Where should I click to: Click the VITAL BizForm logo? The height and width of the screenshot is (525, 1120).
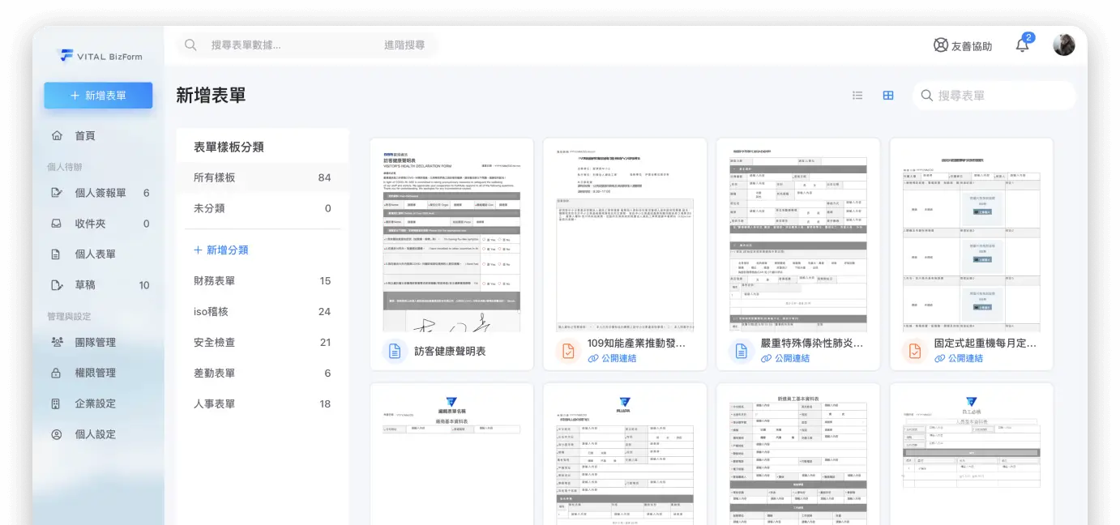(x=100, y=56)
